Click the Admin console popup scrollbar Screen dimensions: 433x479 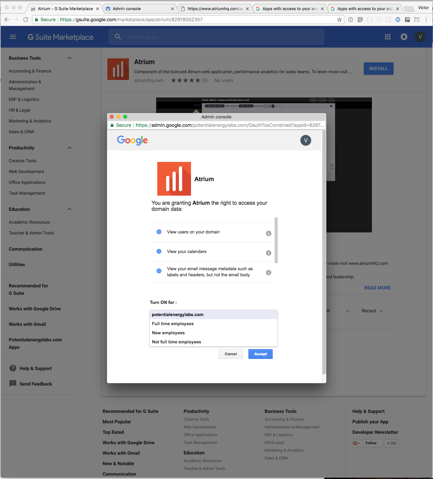point(324,252)
